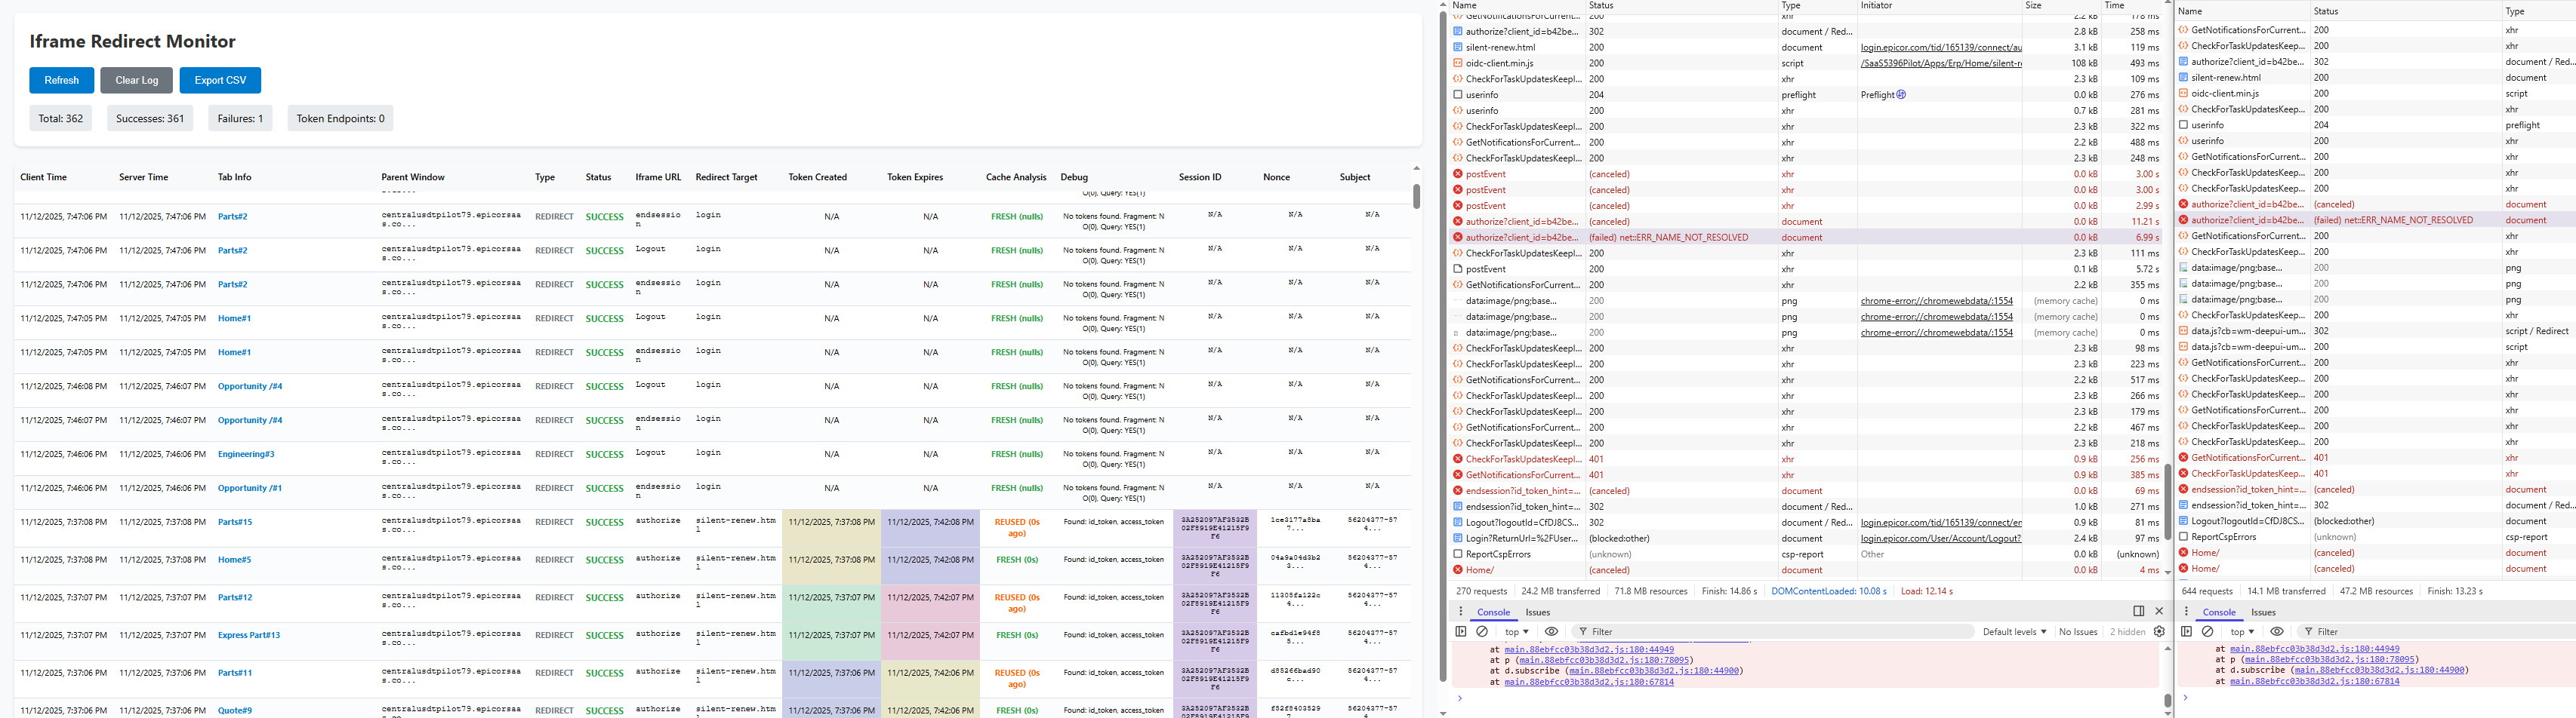Toggle drawer dock layout icon in left console
The image size is (2576, 718).
click(x=2138, y=611)
